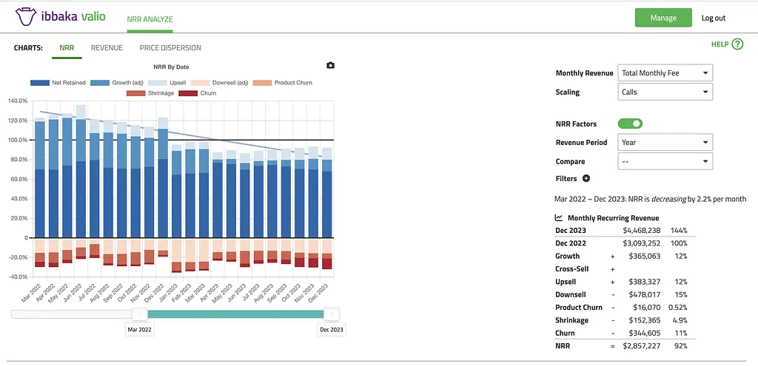Add a filter with the plus icon
The height and width of the screenshot is (366, 758).
click(x=586, y=179)
